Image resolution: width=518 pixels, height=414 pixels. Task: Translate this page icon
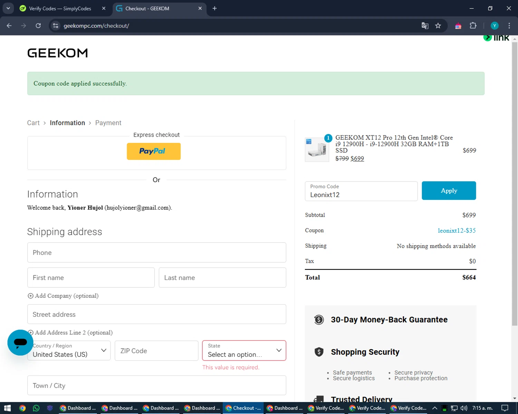(425, 26)
